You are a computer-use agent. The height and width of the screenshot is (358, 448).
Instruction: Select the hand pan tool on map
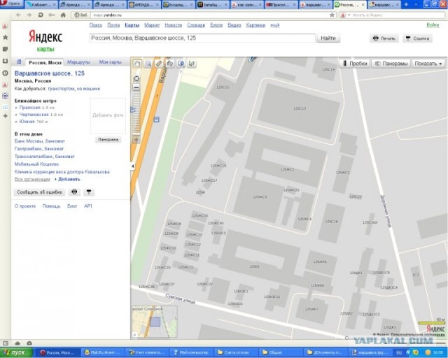[x=137, y=64]
